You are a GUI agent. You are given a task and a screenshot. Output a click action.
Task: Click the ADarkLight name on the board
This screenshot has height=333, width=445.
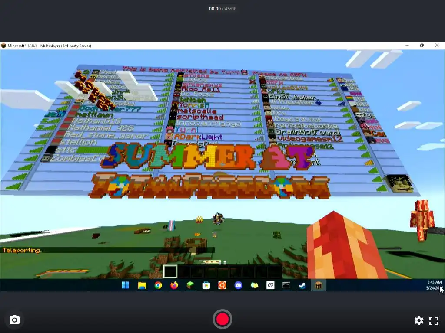(x=198, y=137)
